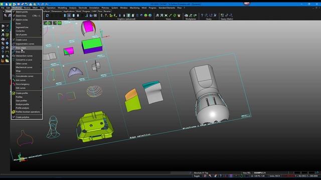Image resolution: width=321 pixels, height=180 pixels.
Task: Open the Annotation menu
Action: [94, 8]
